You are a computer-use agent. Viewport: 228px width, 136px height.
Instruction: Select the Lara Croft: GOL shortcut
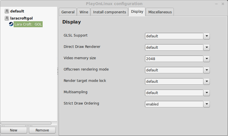point(28,24)
